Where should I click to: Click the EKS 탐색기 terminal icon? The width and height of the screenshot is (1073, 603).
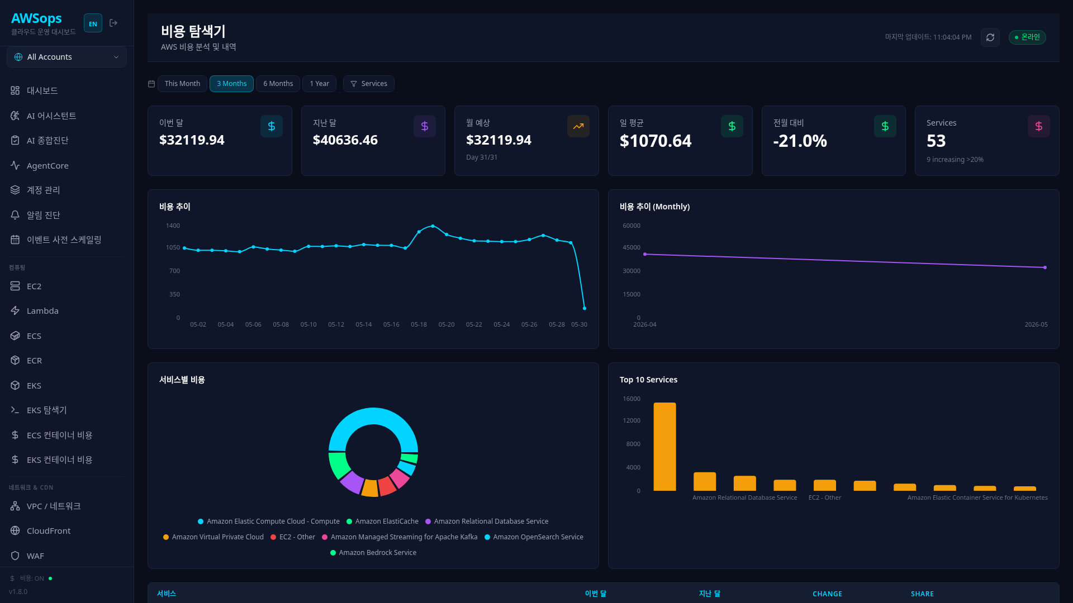point(15,410)
